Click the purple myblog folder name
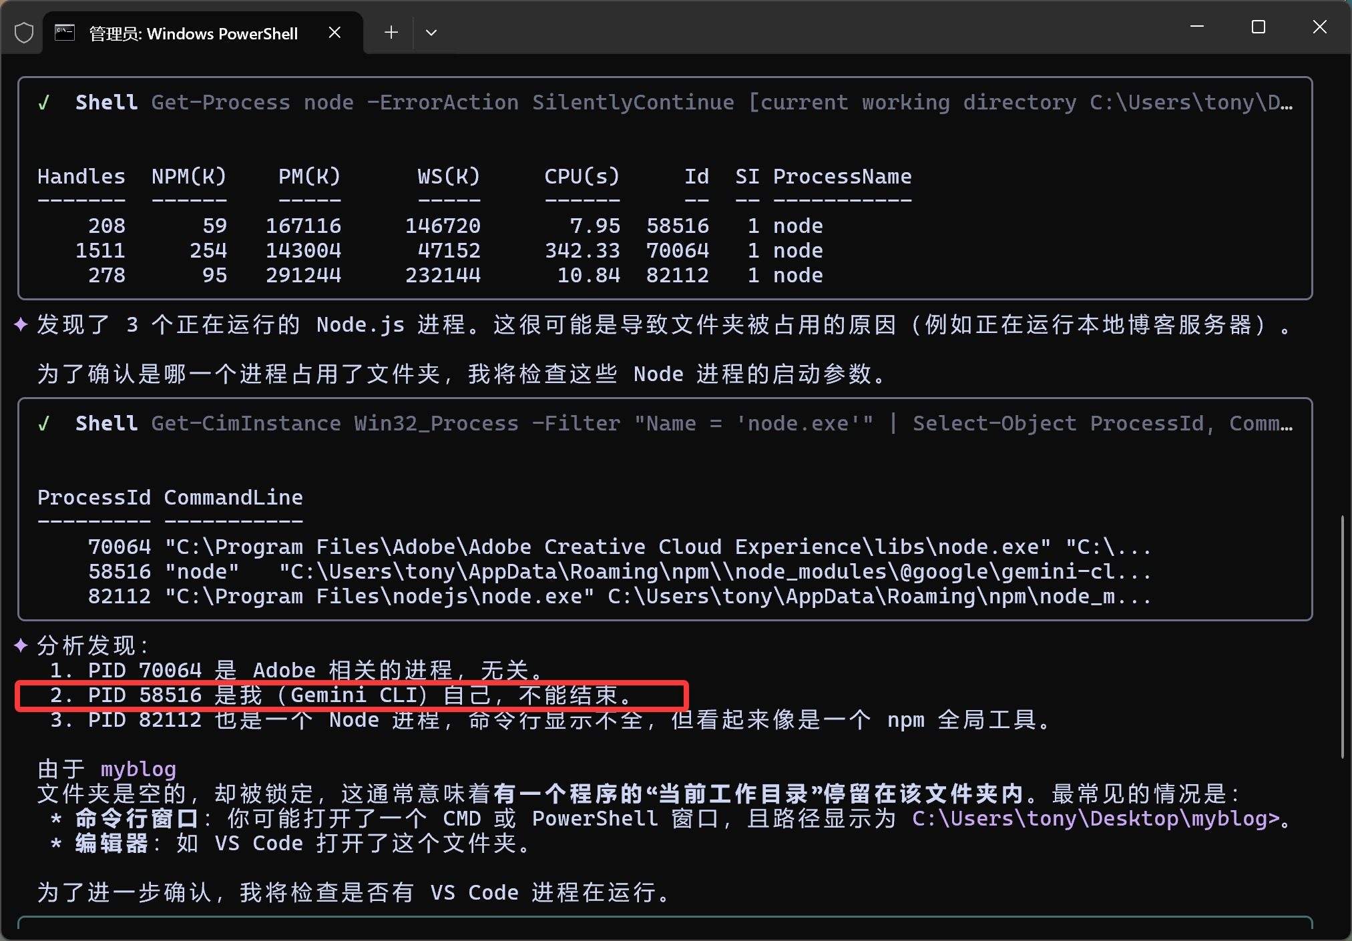This screenshot has width=1352, height=941. click(138, 769)
